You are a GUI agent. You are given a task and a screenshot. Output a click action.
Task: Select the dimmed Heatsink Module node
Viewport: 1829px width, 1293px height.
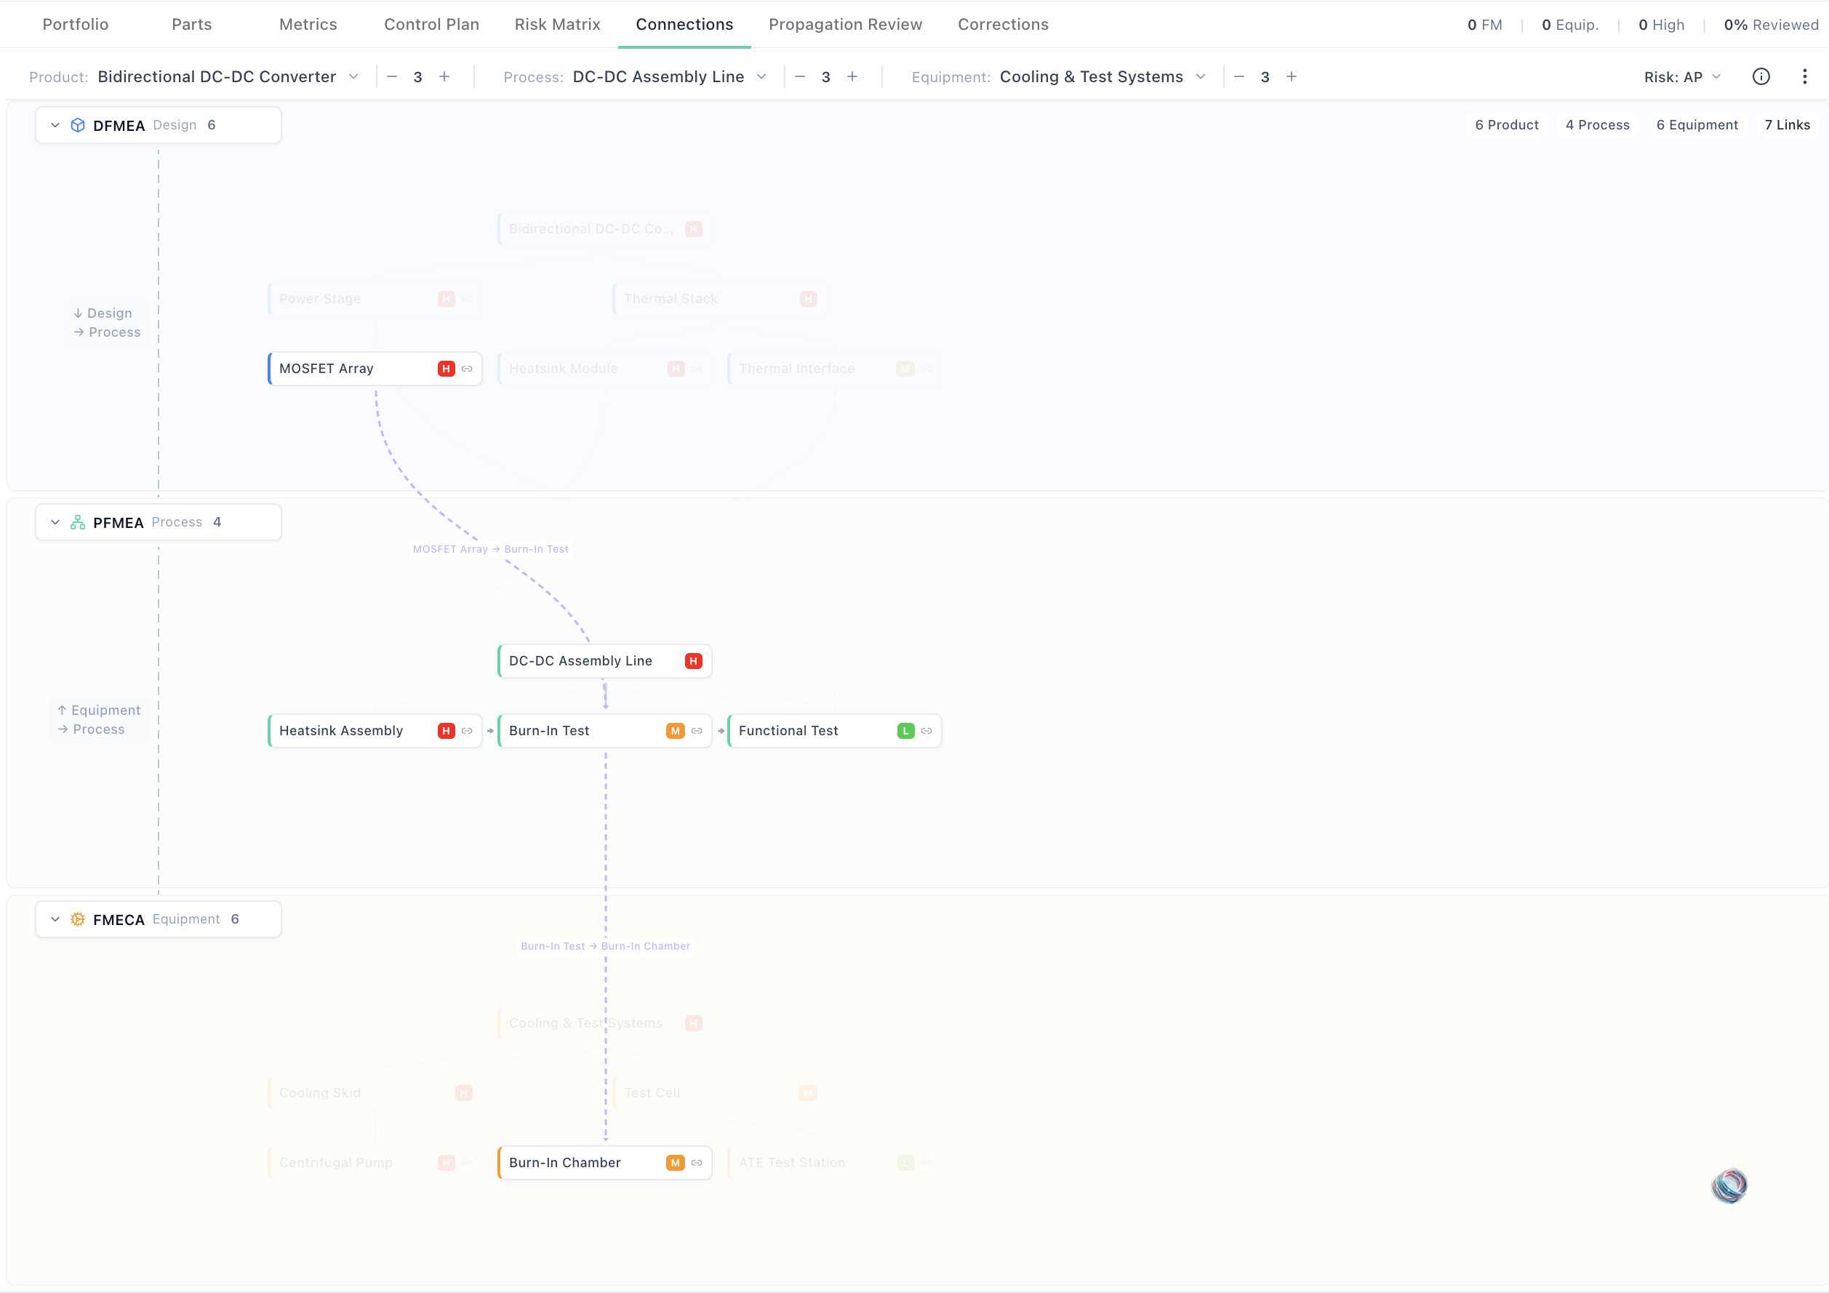point(604,368)
